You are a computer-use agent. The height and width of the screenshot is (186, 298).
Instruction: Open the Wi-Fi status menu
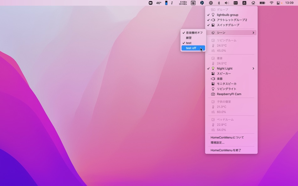tap(272, 3)
